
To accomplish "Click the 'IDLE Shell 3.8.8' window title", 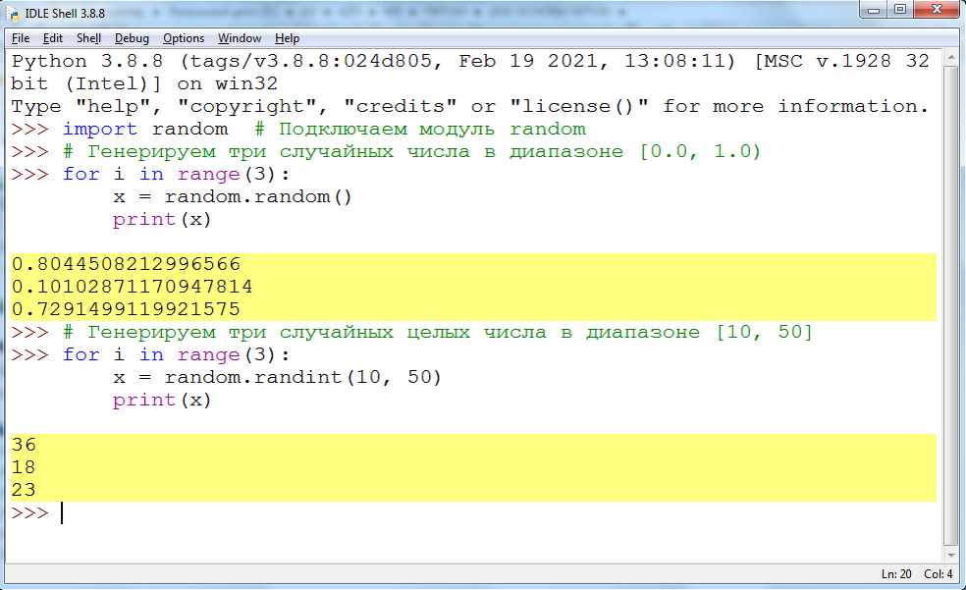I will [65, 13].
